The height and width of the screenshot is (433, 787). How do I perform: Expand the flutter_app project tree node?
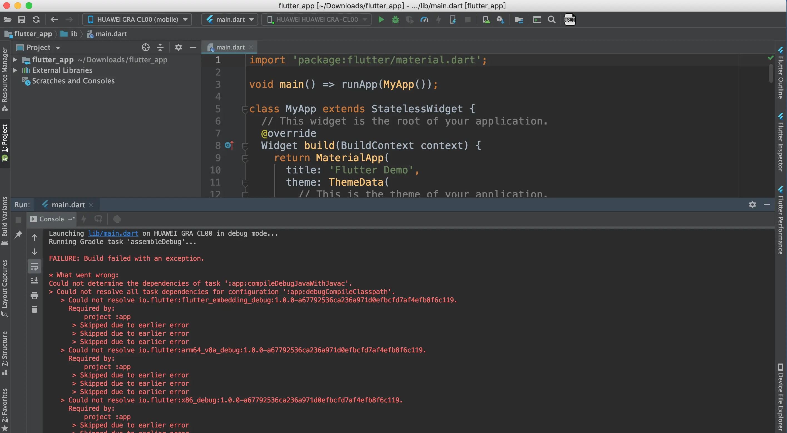[x=15, y=59]
